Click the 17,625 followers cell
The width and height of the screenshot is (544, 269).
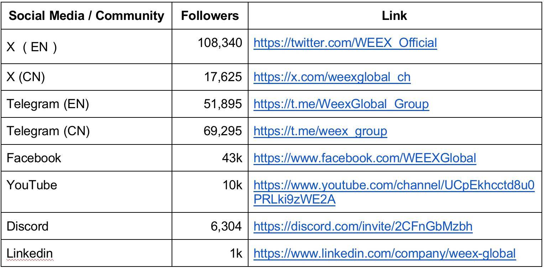(x=210, y=77)
